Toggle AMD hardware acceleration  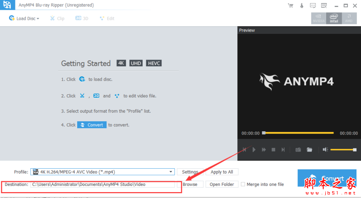pyautogui.click(x=349, y=18)
